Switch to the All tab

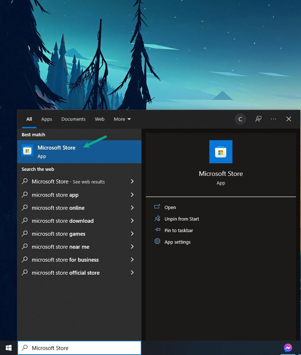29,119
